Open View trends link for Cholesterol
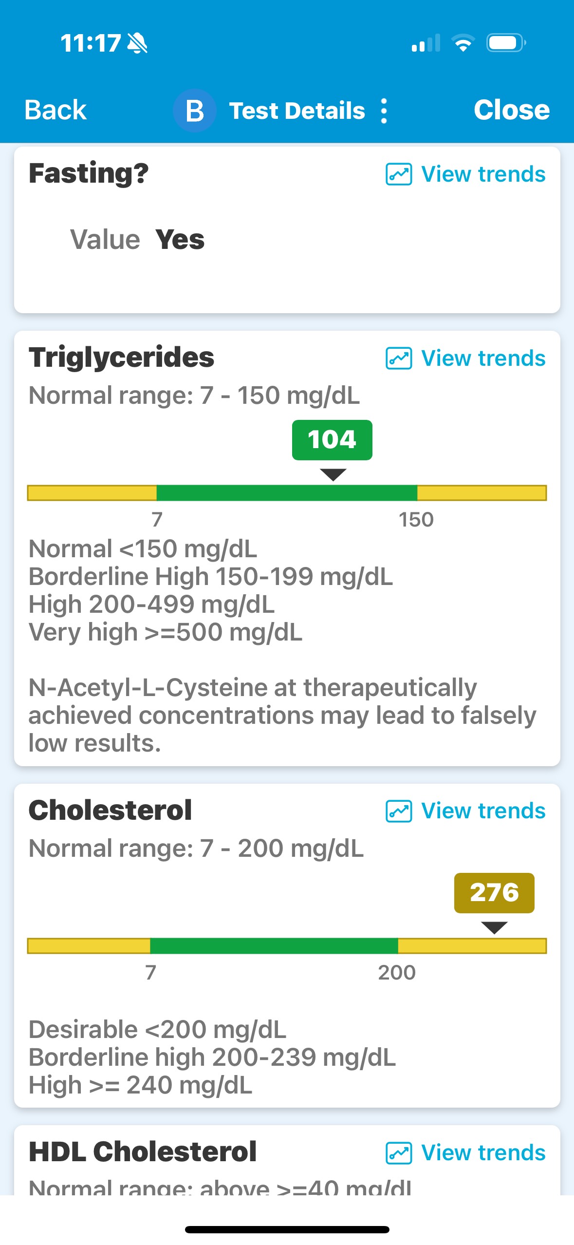 482,811
